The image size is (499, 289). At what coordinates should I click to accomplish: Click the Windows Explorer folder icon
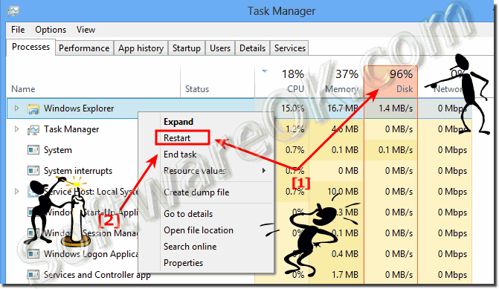click(33, 108)
